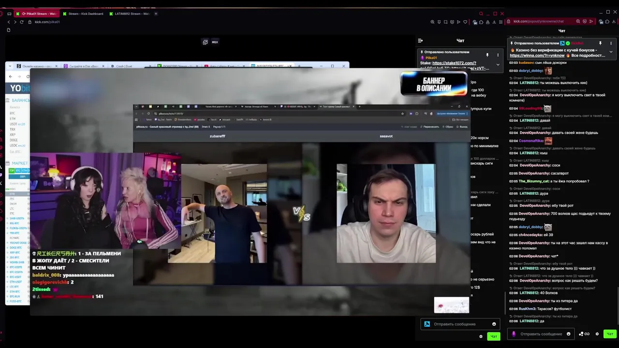Image resolution: width=619 pixels, height=348 pixels.
Task: Open the winna.com pinned link
Action: (x=537, y=56)
